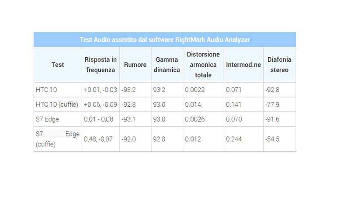Click the +0.01, -0.03 frequency cell
Screen dimensions: 354x202
pyautogui.click(x=101, y=90)
